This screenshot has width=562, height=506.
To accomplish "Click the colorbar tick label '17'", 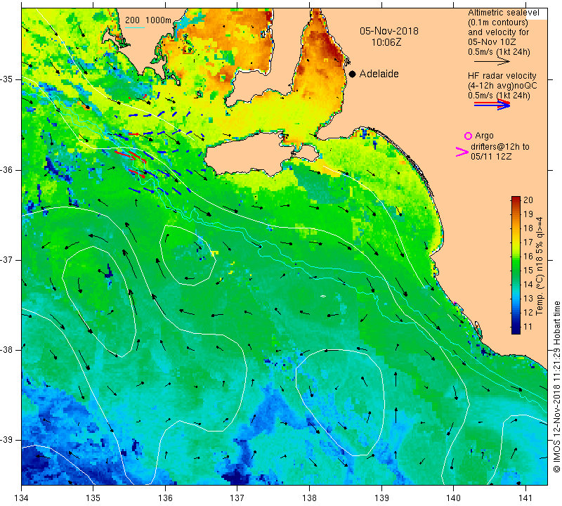I will pyautogui.click(x=528, y=242).
